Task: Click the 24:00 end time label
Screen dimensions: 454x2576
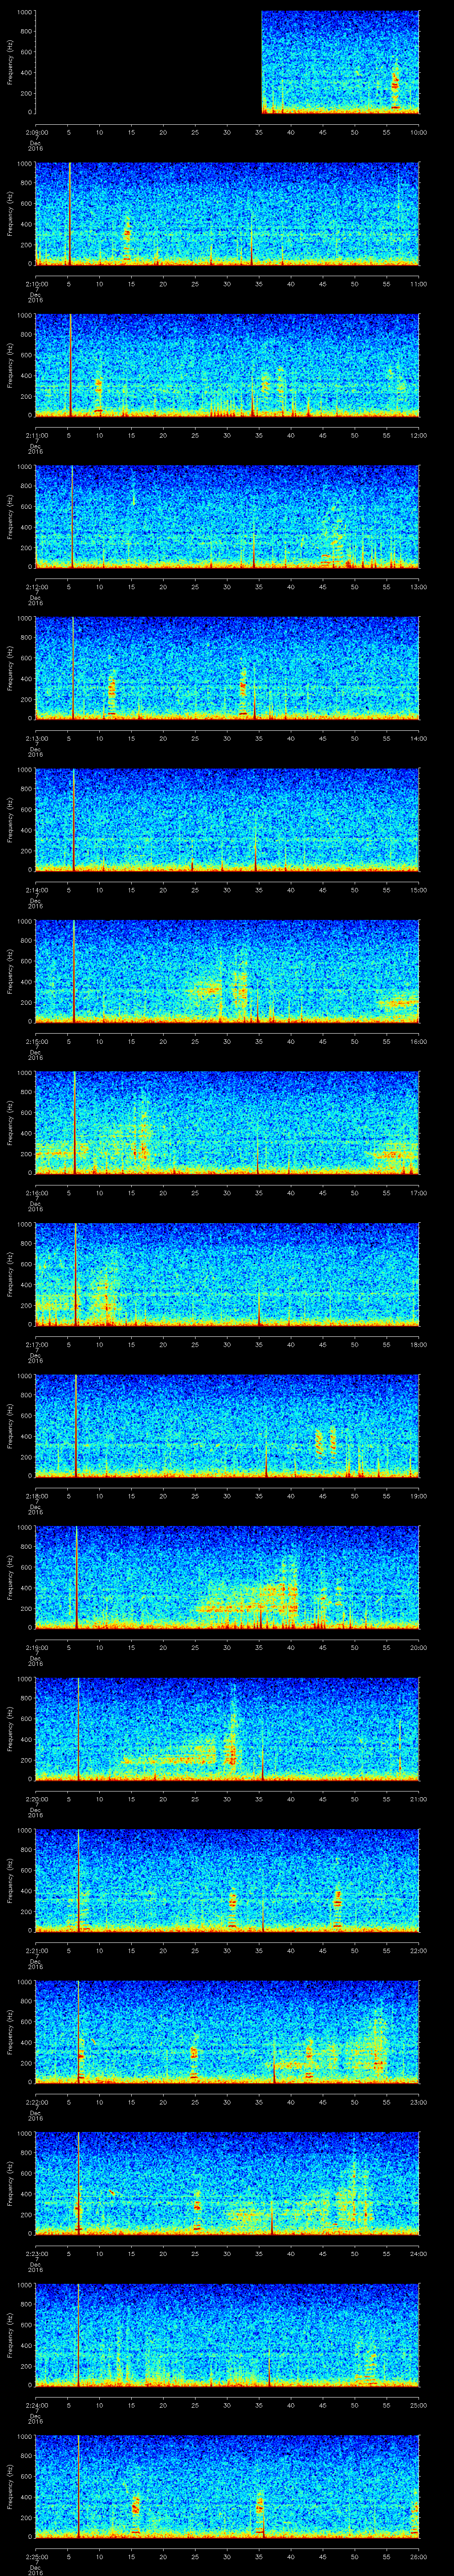Action: 418,2253
